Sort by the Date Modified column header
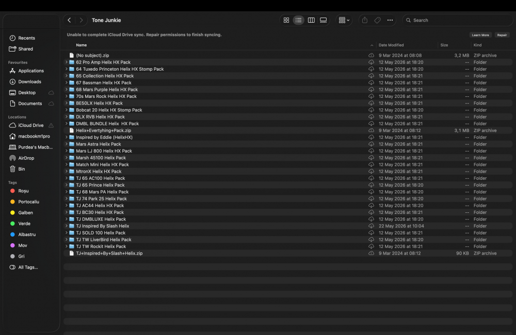 pos(391,45)
